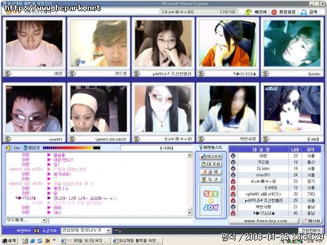Click the SEE n JOY logo banner
Viewport: 327px width, 245px height.
click(211, 201)
